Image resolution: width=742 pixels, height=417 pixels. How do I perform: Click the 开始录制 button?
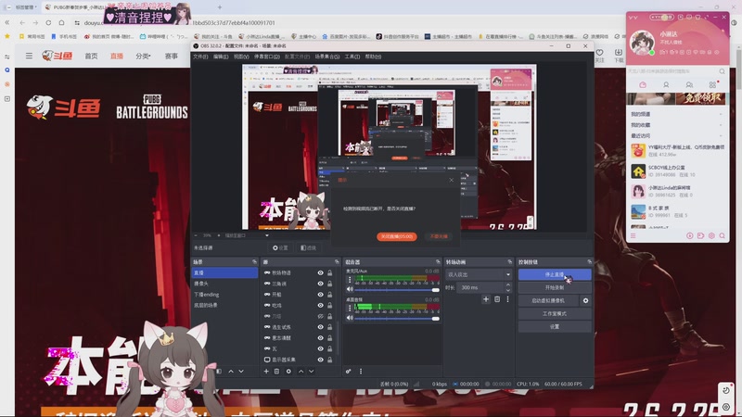[555, 287]
